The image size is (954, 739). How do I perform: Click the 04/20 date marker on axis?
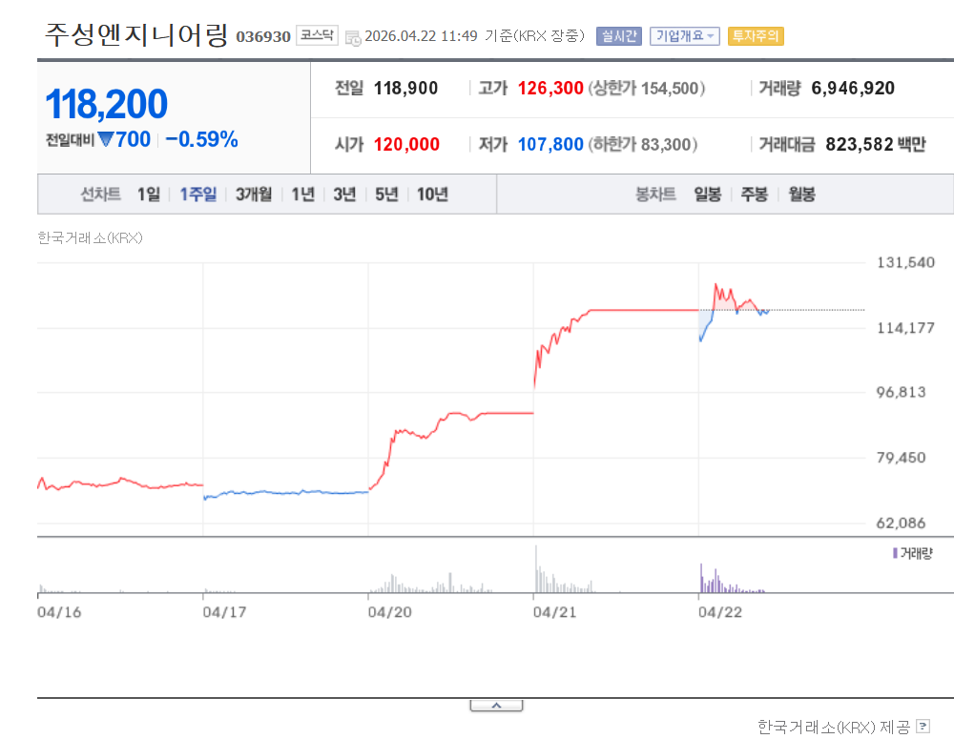(x=390, y=612)
